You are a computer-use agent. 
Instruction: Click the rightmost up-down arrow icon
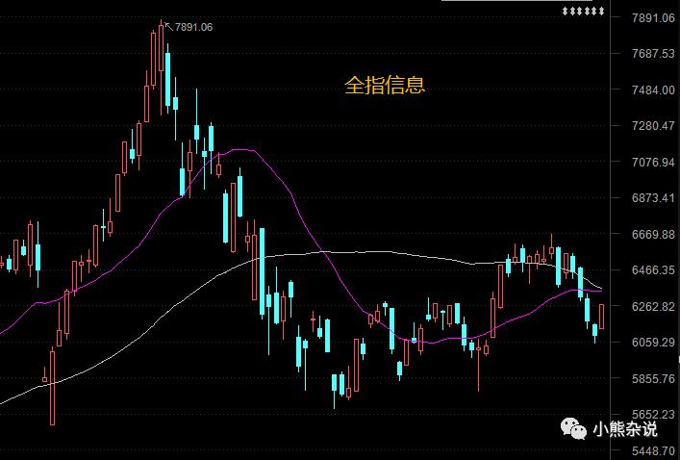(x=601, y=11)
